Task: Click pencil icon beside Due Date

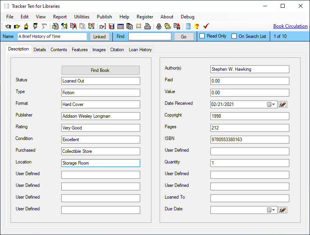Action: click(283, 210)
